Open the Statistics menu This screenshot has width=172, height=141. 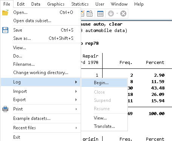(x=80, y=4)
